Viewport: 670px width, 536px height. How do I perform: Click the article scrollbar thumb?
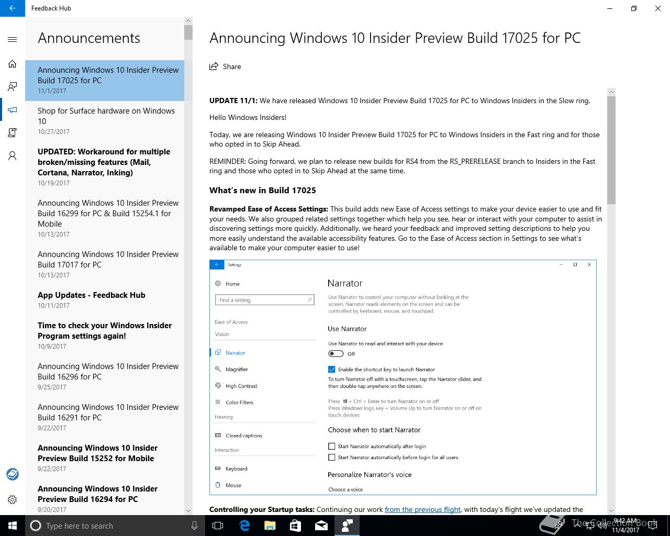point(611,150)
